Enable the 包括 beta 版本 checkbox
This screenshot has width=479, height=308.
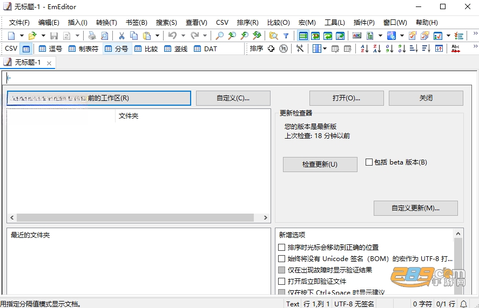369,162
